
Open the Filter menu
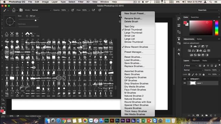coord(81,2)
